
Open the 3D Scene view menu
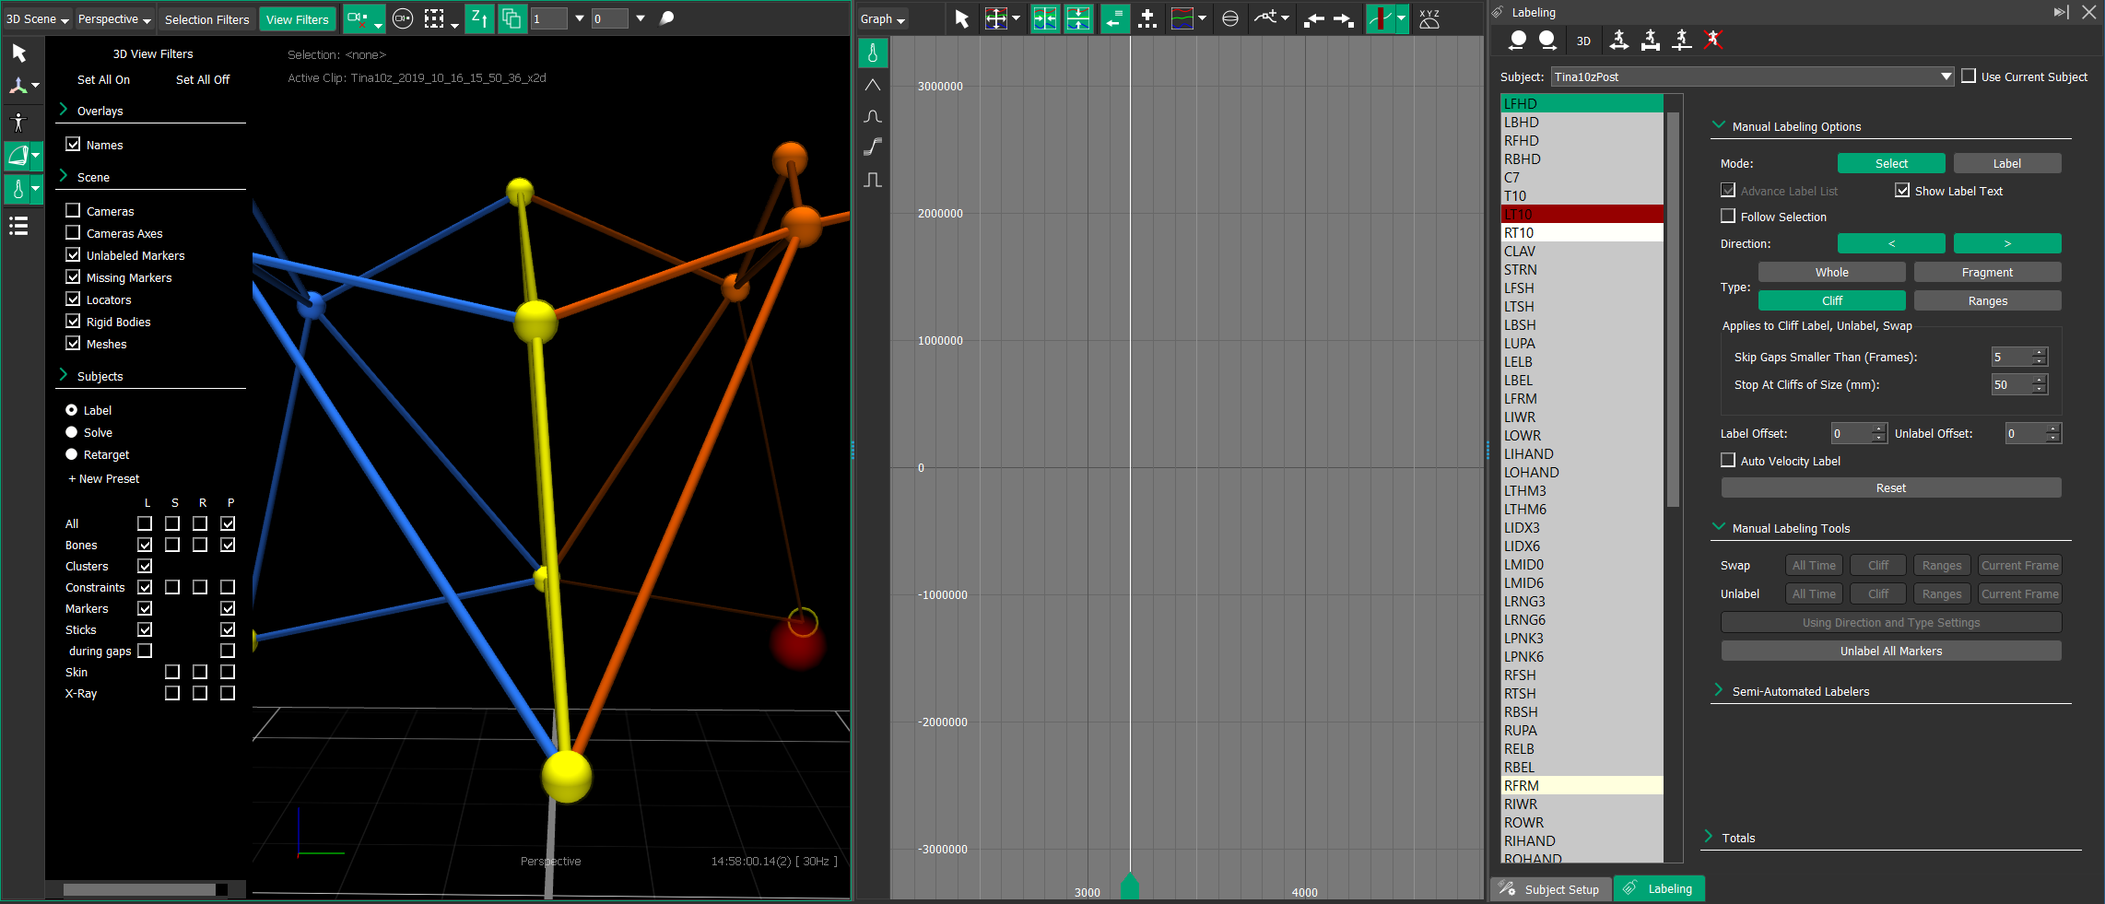[38, 18]
